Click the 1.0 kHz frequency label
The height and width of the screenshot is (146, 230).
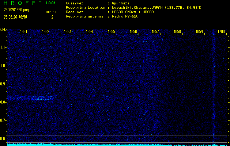pos(3,66)
